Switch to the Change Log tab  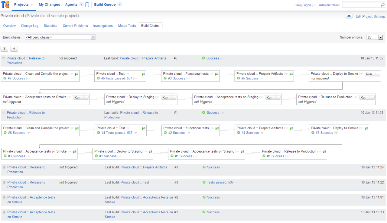coord(30,26)
